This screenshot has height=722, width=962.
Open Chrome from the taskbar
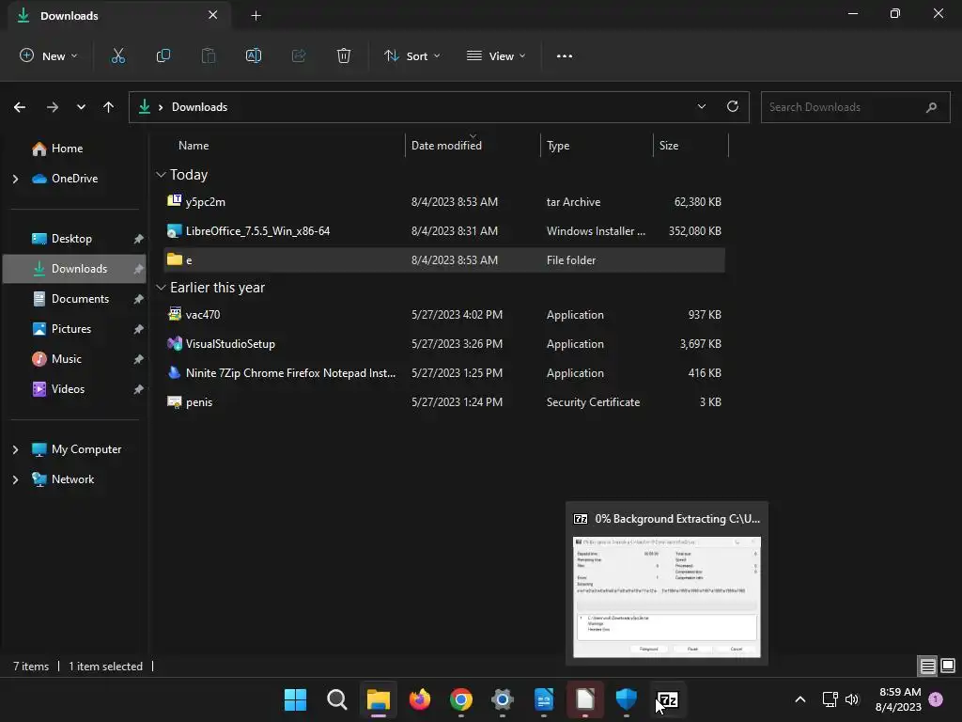[460, 699]
